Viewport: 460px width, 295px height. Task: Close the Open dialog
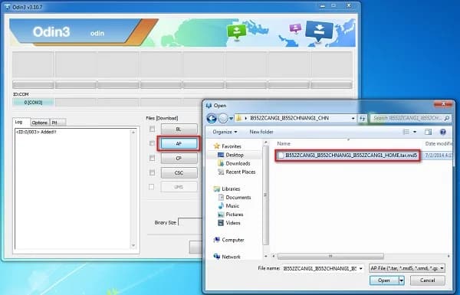click(x=443, y=104)
